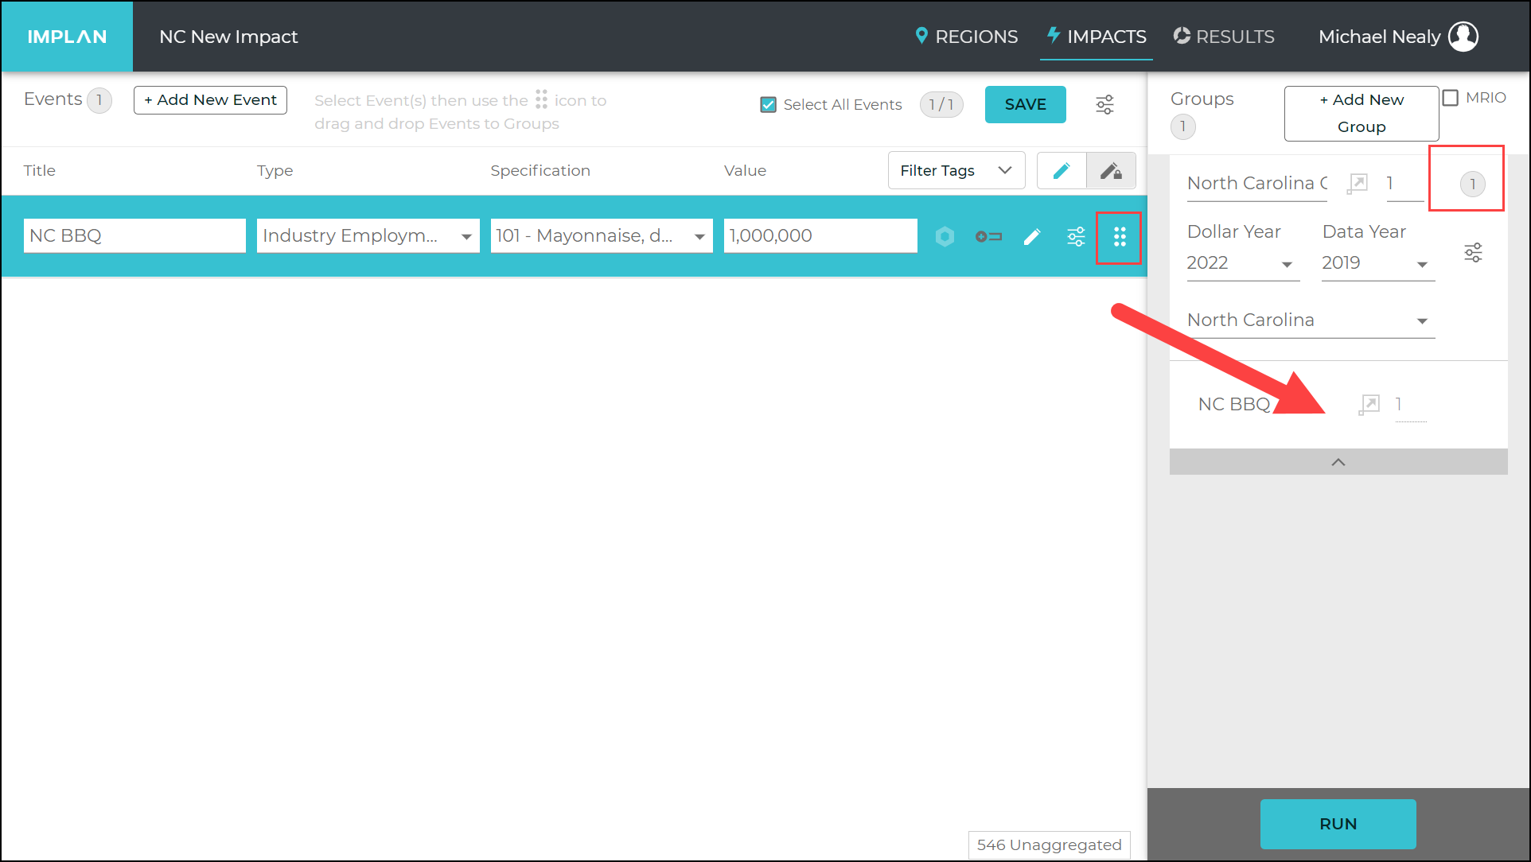This screenshot has height=862, width=1531.
Task: Click the drag handle dots in NC BBQ row
Action: coord(1120,237)
